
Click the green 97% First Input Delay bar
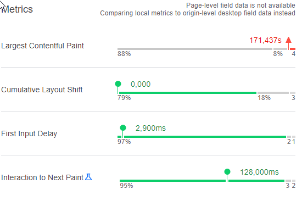tap(202, 137)
